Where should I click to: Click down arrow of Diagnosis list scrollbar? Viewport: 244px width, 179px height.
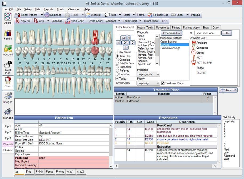click(157, 64)
